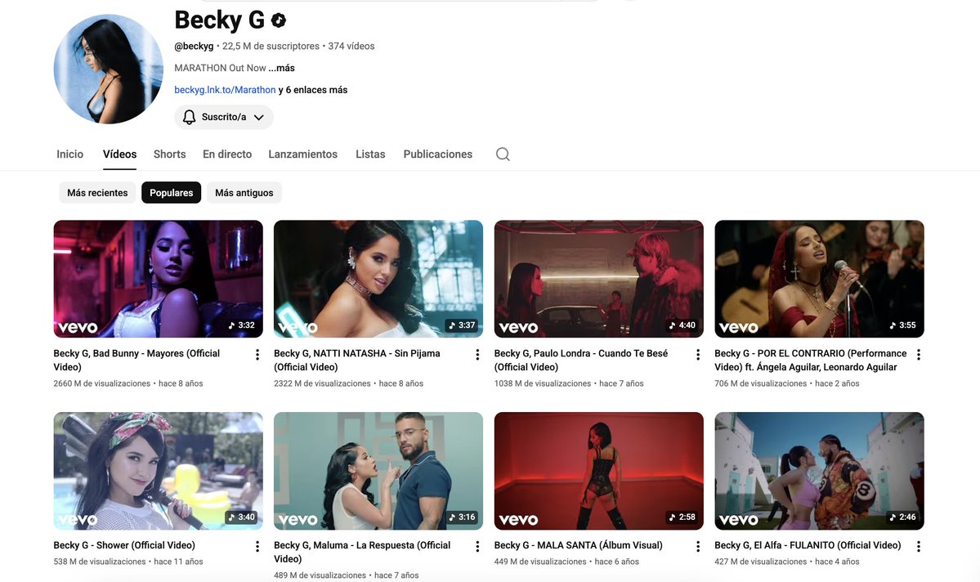Play the Mayores video thumbnail
The image size is (980, 582).
click(x=158, y=279)
